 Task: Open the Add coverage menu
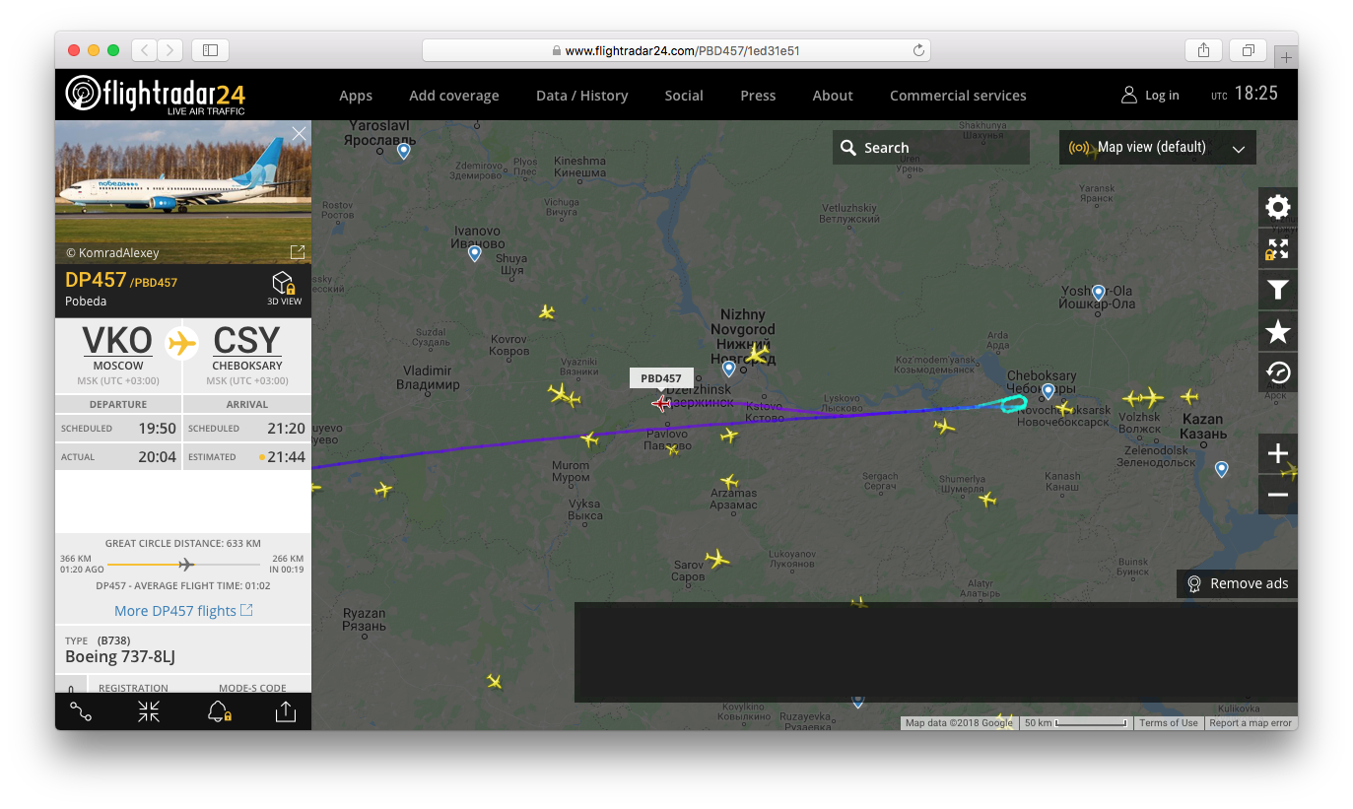pos(453,96)
